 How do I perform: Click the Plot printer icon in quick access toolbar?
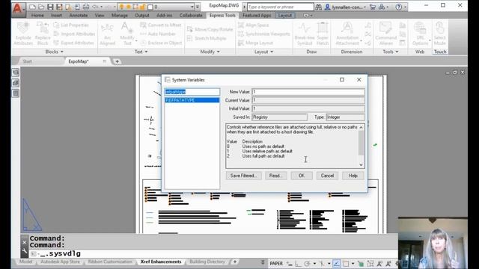tap(86, 7)
